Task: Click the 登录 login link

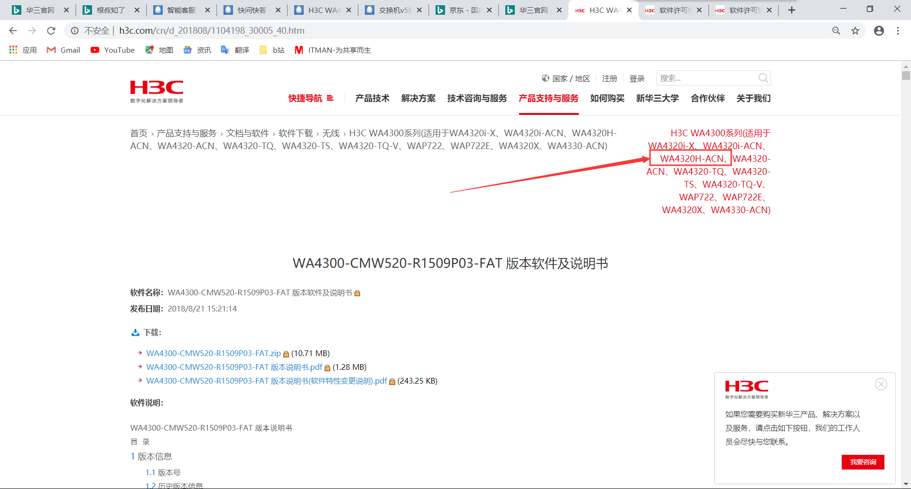Action: (x=637, y=78)
